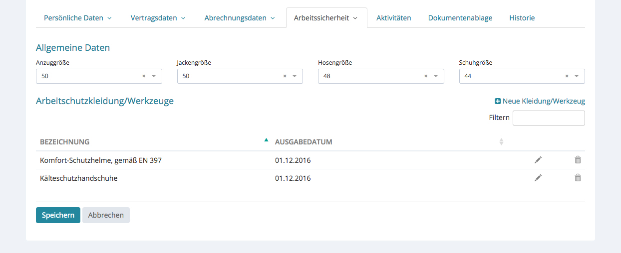Edit the Komfort-Schutzhelme entry with pencil icon

coord(538,160)
